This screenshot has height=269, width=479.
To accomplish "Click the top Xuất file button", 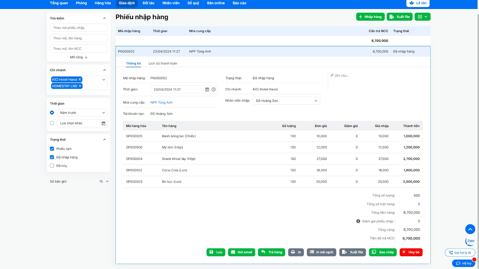I will pyautogui.click(x=400, y=17).
